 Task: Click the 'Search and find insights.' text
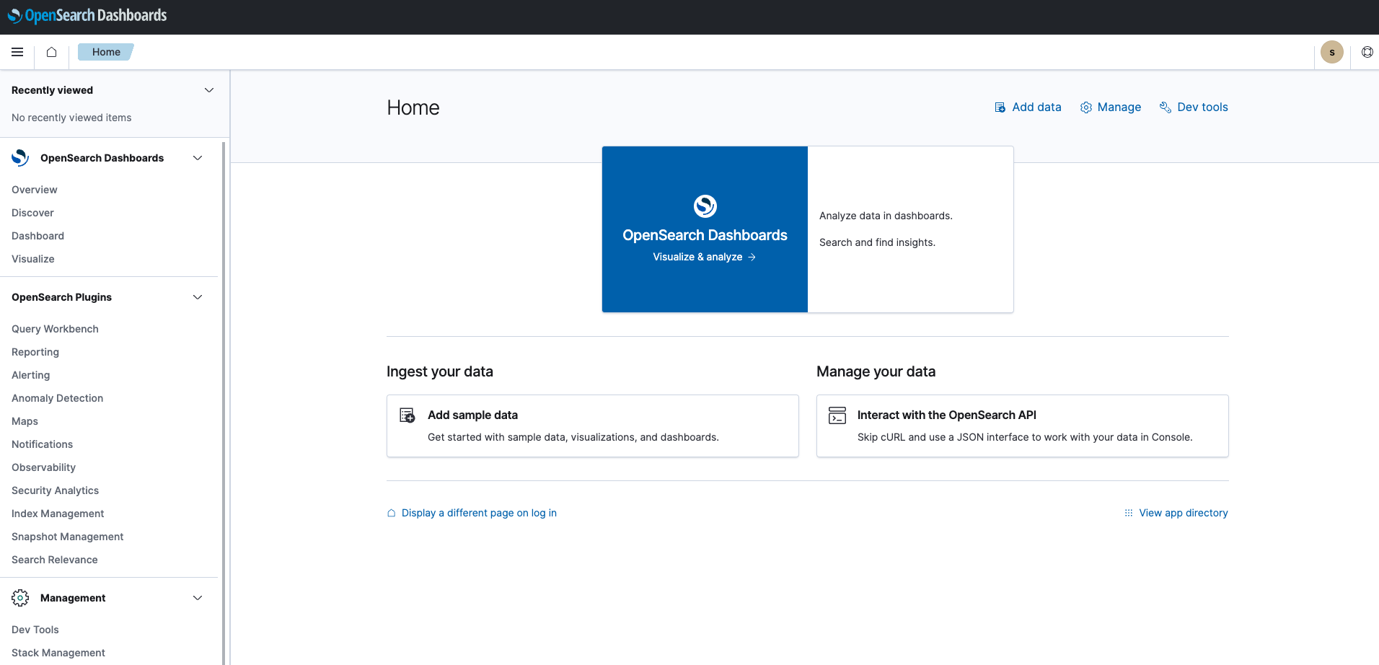point(877,242)
